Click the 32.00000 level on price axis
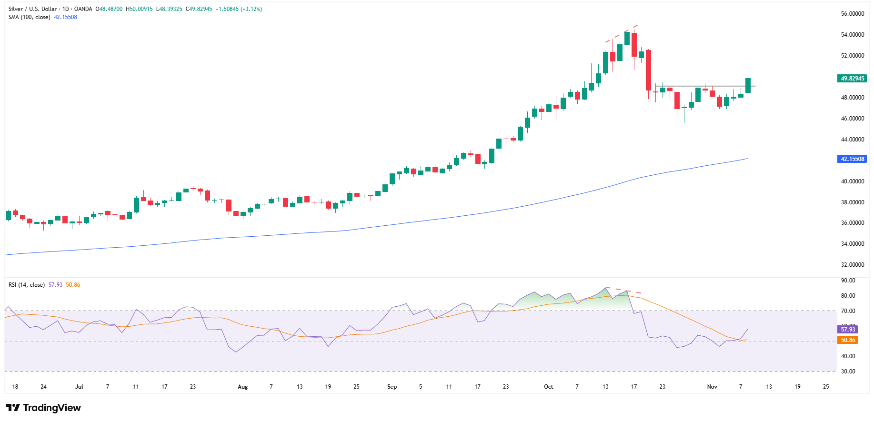874x422 pixels. pos(852,265)
